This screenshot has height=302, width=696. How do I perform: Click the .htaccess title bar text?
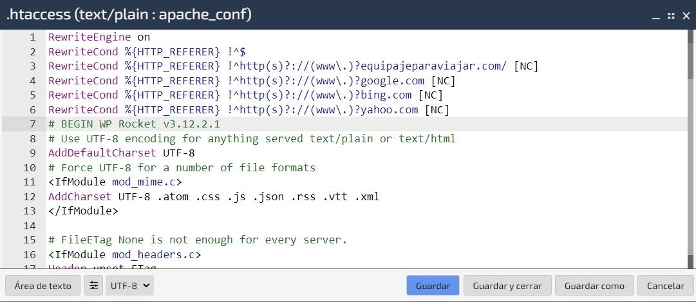coord(129,15)
